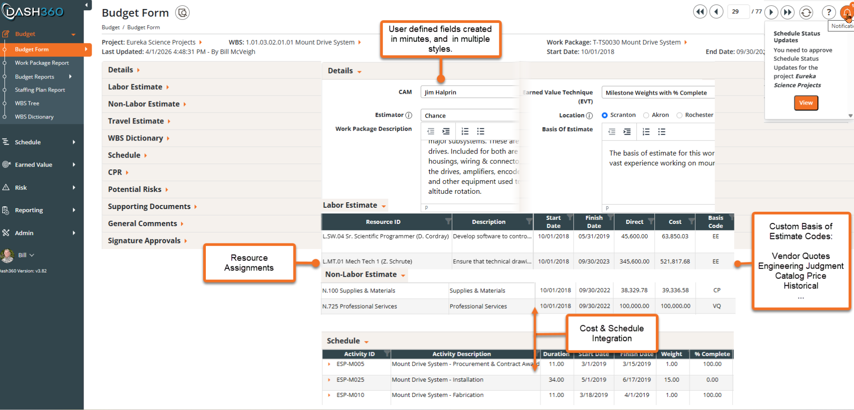Jump to Supporting Documents section link
The width and height of the screenshot is (854, 410).
click(x=152, y=206)
